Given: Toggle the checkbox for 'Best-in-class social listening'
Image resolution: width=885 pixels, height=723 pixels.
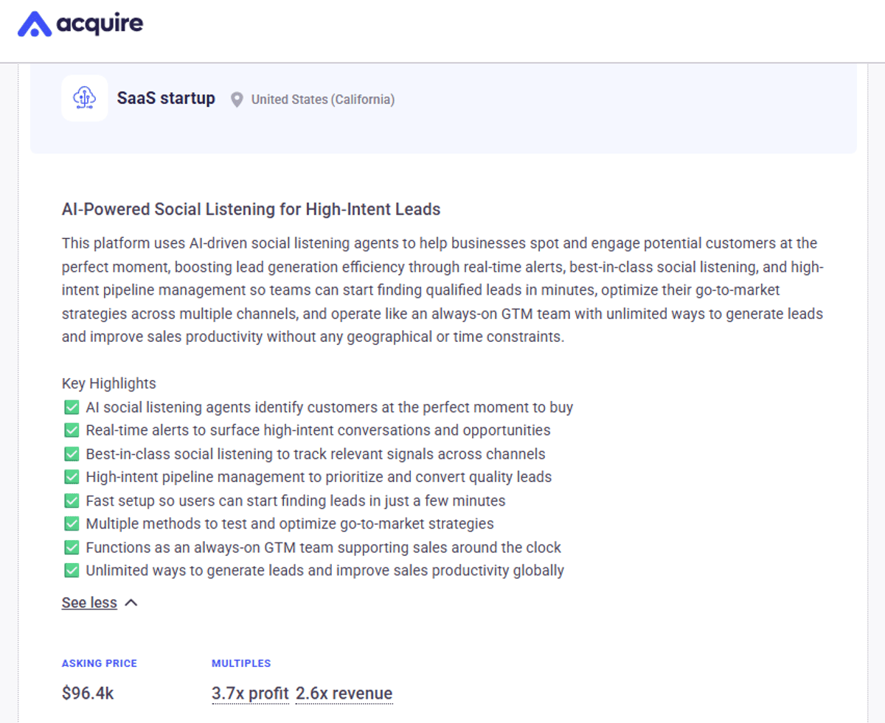Looking at the screenshot, I should tap(71, 453).
